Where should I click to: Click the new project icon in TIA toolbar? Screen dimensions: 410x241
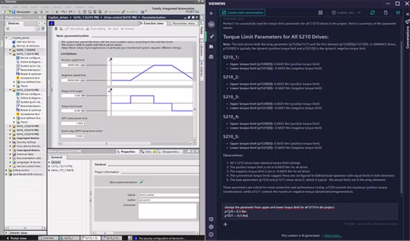click(4, 12)
